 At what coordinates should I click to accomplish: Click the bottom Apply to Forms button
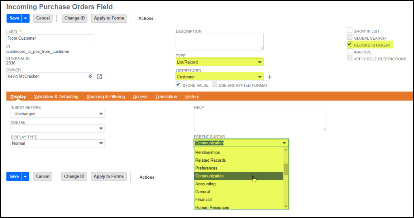(109, 177)
